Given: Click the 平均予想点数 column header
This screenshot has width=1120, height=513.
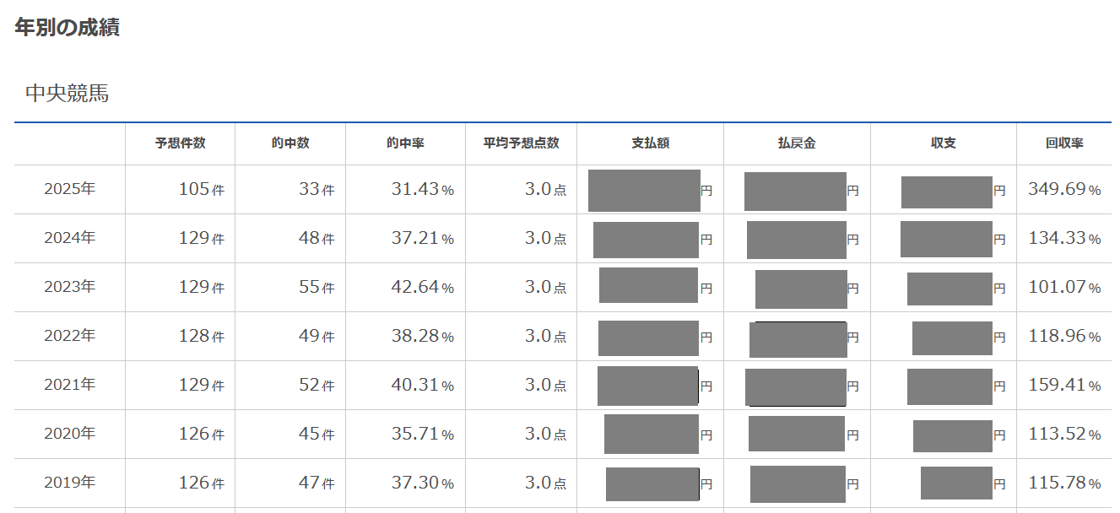Looking at the screenshot, I should coord(521,143).
